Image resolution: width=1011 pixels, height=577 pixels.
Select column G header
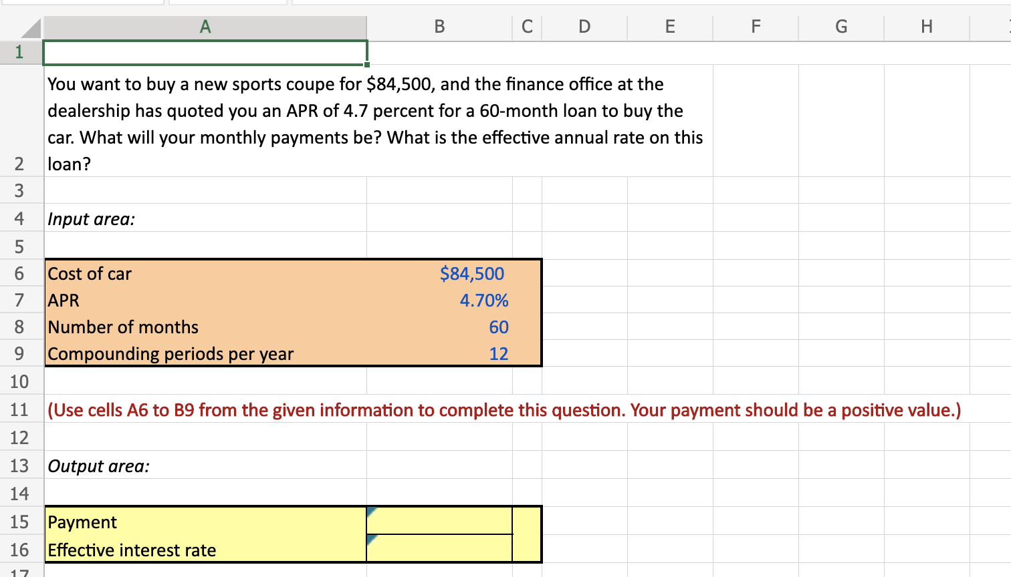pyautogui.click(x=841, y=27)
